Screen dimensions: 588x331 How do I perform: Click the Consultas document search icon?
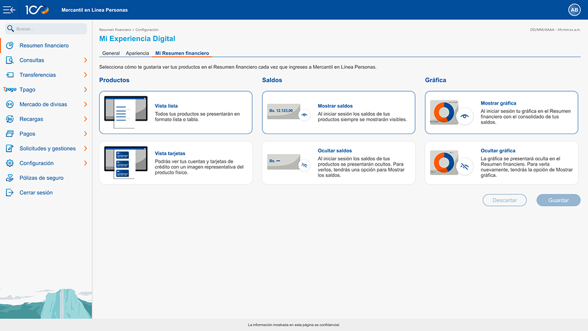click(10, 60)
